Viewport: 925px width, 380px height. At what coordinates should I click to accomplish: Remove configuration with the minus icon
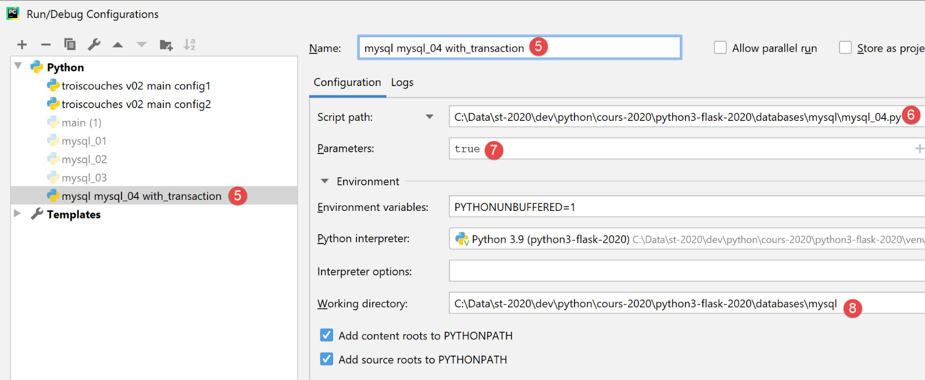pyautogui.click(x=46, y=45)
